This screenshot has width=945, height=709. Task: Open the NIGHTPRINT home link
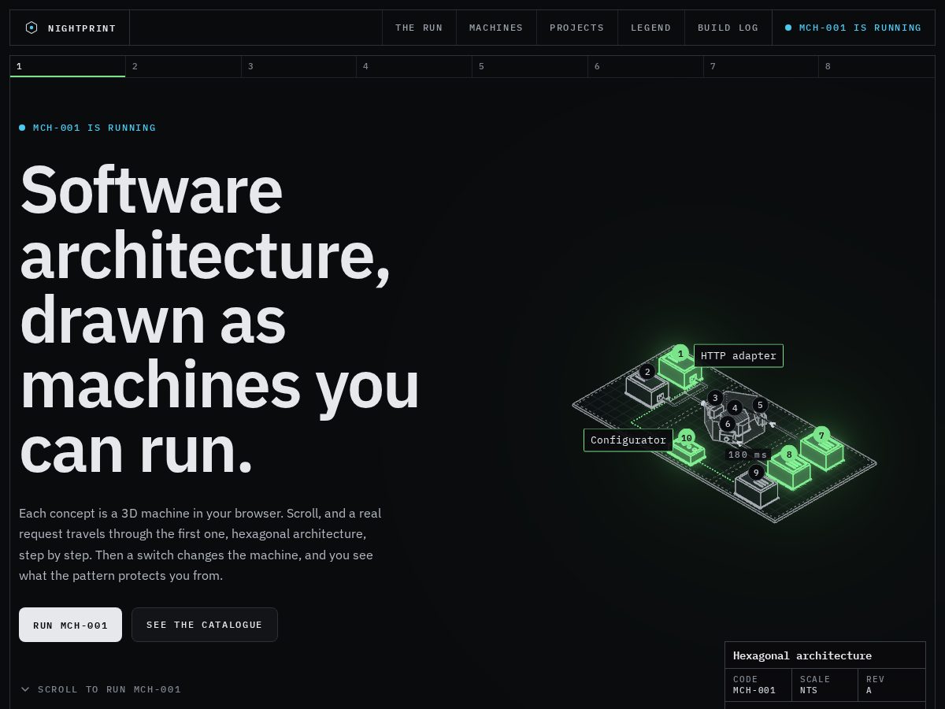point(70,28)
